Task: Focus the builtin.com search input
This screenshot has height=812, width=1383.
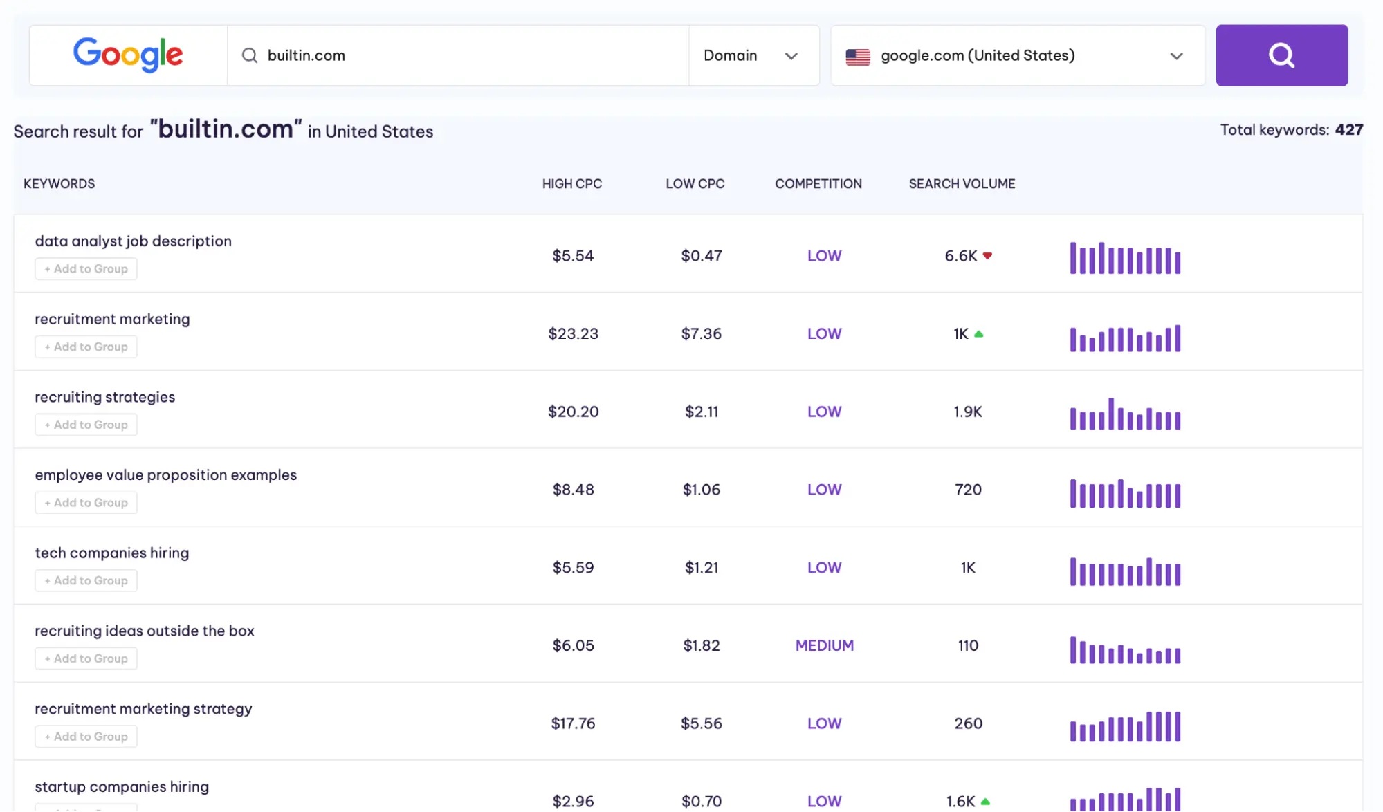Action: 458,55
